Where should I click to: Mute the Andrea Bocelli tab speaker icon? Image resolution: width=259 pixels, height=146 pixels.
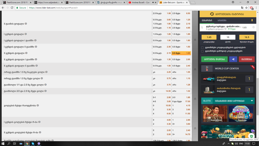coord(153,3)
